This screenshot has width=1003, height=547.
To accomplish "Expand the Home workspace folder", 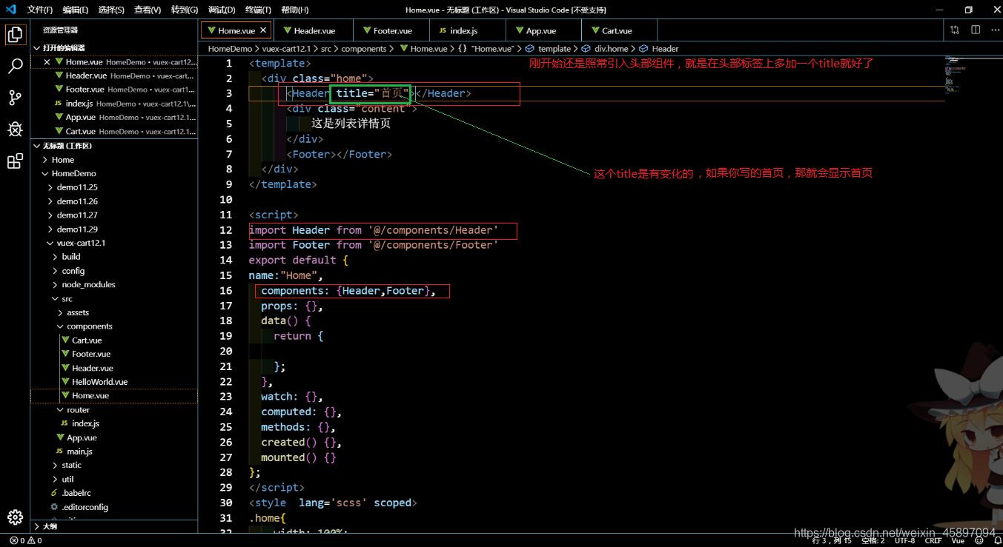I will [114, 160].
